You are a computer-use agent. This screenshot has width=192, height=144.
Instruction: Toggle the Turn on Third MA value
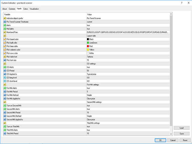88,126
